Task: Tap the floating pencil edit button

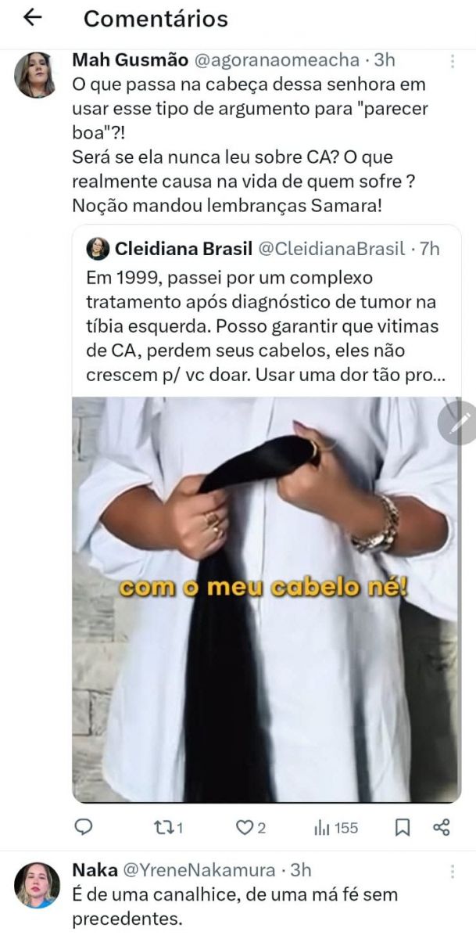Action: point(460,423)
